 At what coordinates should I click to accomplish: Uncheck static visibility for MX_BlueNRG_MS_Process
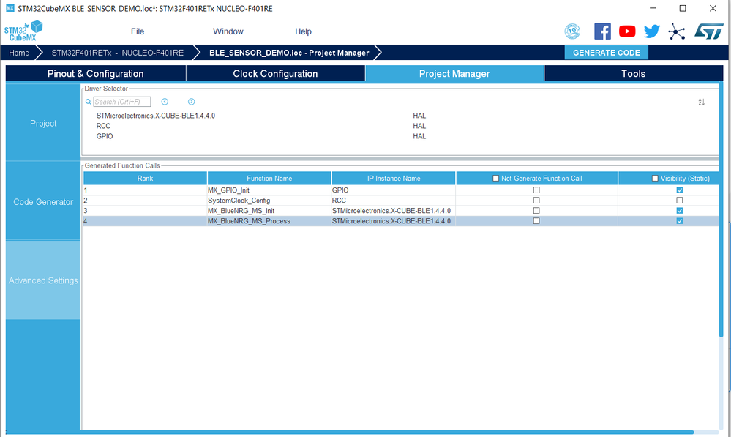(x=679, y=220)
